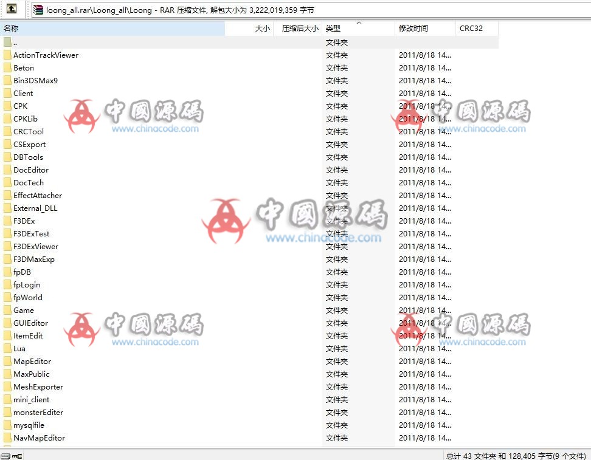Click the folder icon beside GUIEditor
The image size is (591, 460).
[x=7, y=323]
